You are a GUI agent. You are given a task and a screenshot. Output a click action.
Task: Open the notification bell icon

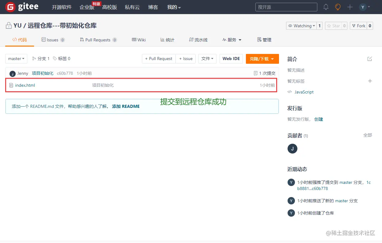tap(326, 7)
